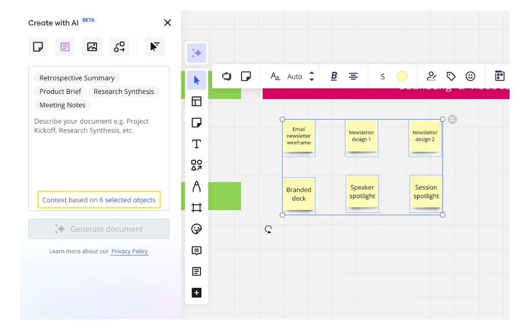
Task: Choose the Meeting Notes suggestion chip
Action: (63, 105)
